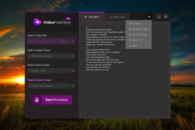195x130 pixels.
Task: Open About Us menu entry
Action: [x=139, y=40]
